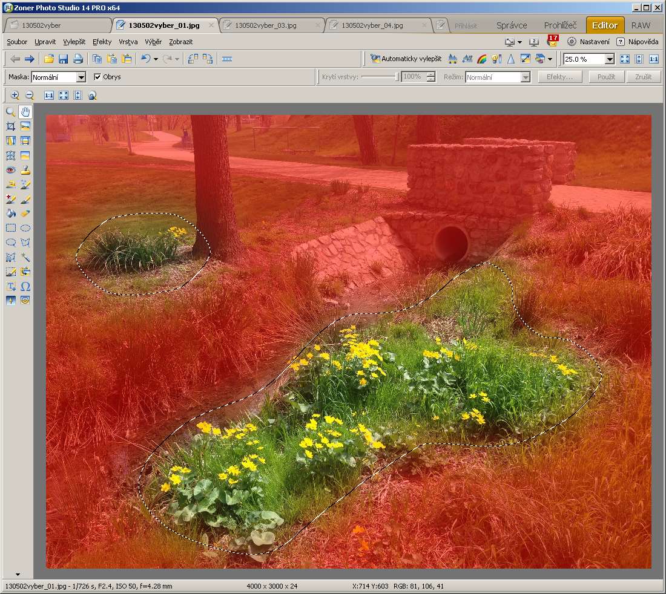This screenshot has height=594, width=666.
Task: Click Automaticky vylepšit button
Action: click(x=406, y=59)
